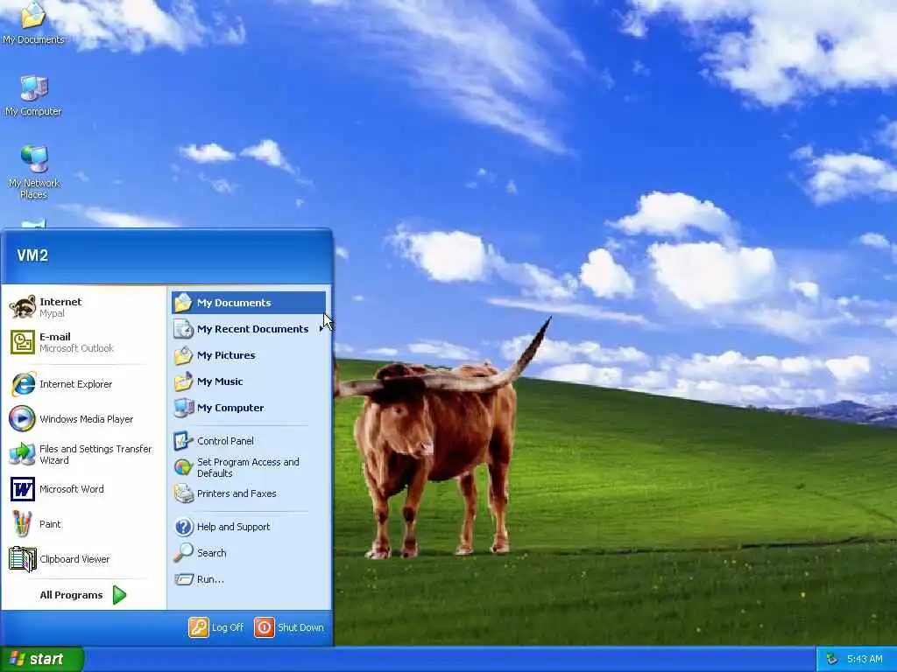Click the Windows Media Player label
897x672 pixels.
[x=86, y=419]
